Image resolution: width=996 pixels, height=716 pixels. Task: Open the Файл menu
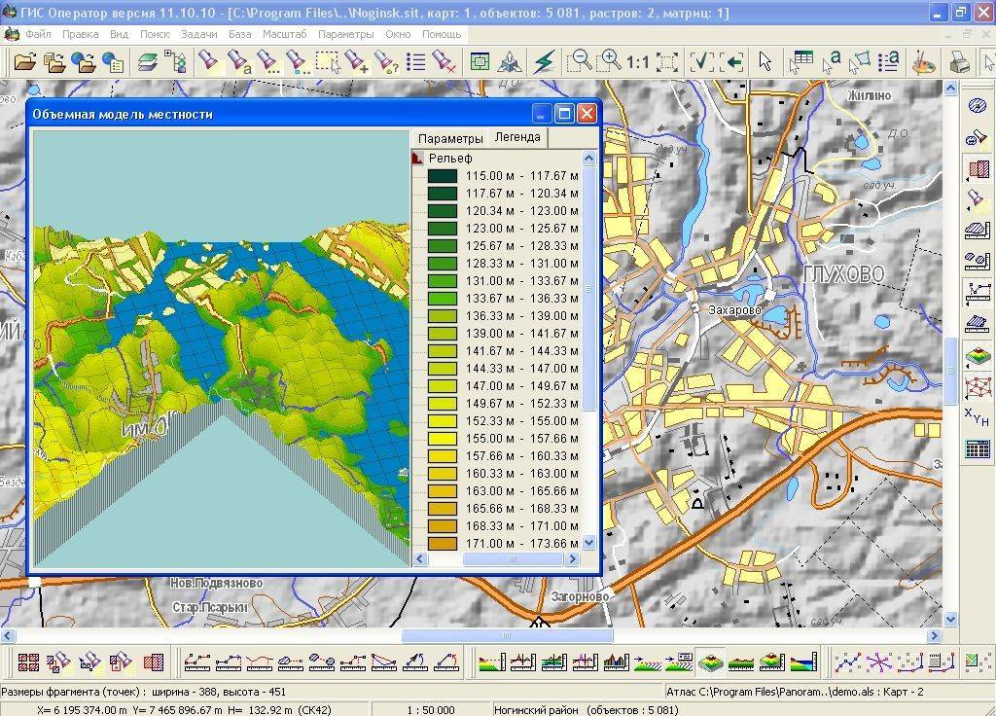coord(38,34)
